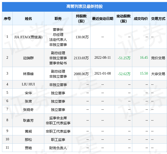Viewport: 167px width, 154px height.
Task: Click the 职工监事 position cell
Action: 58,140
